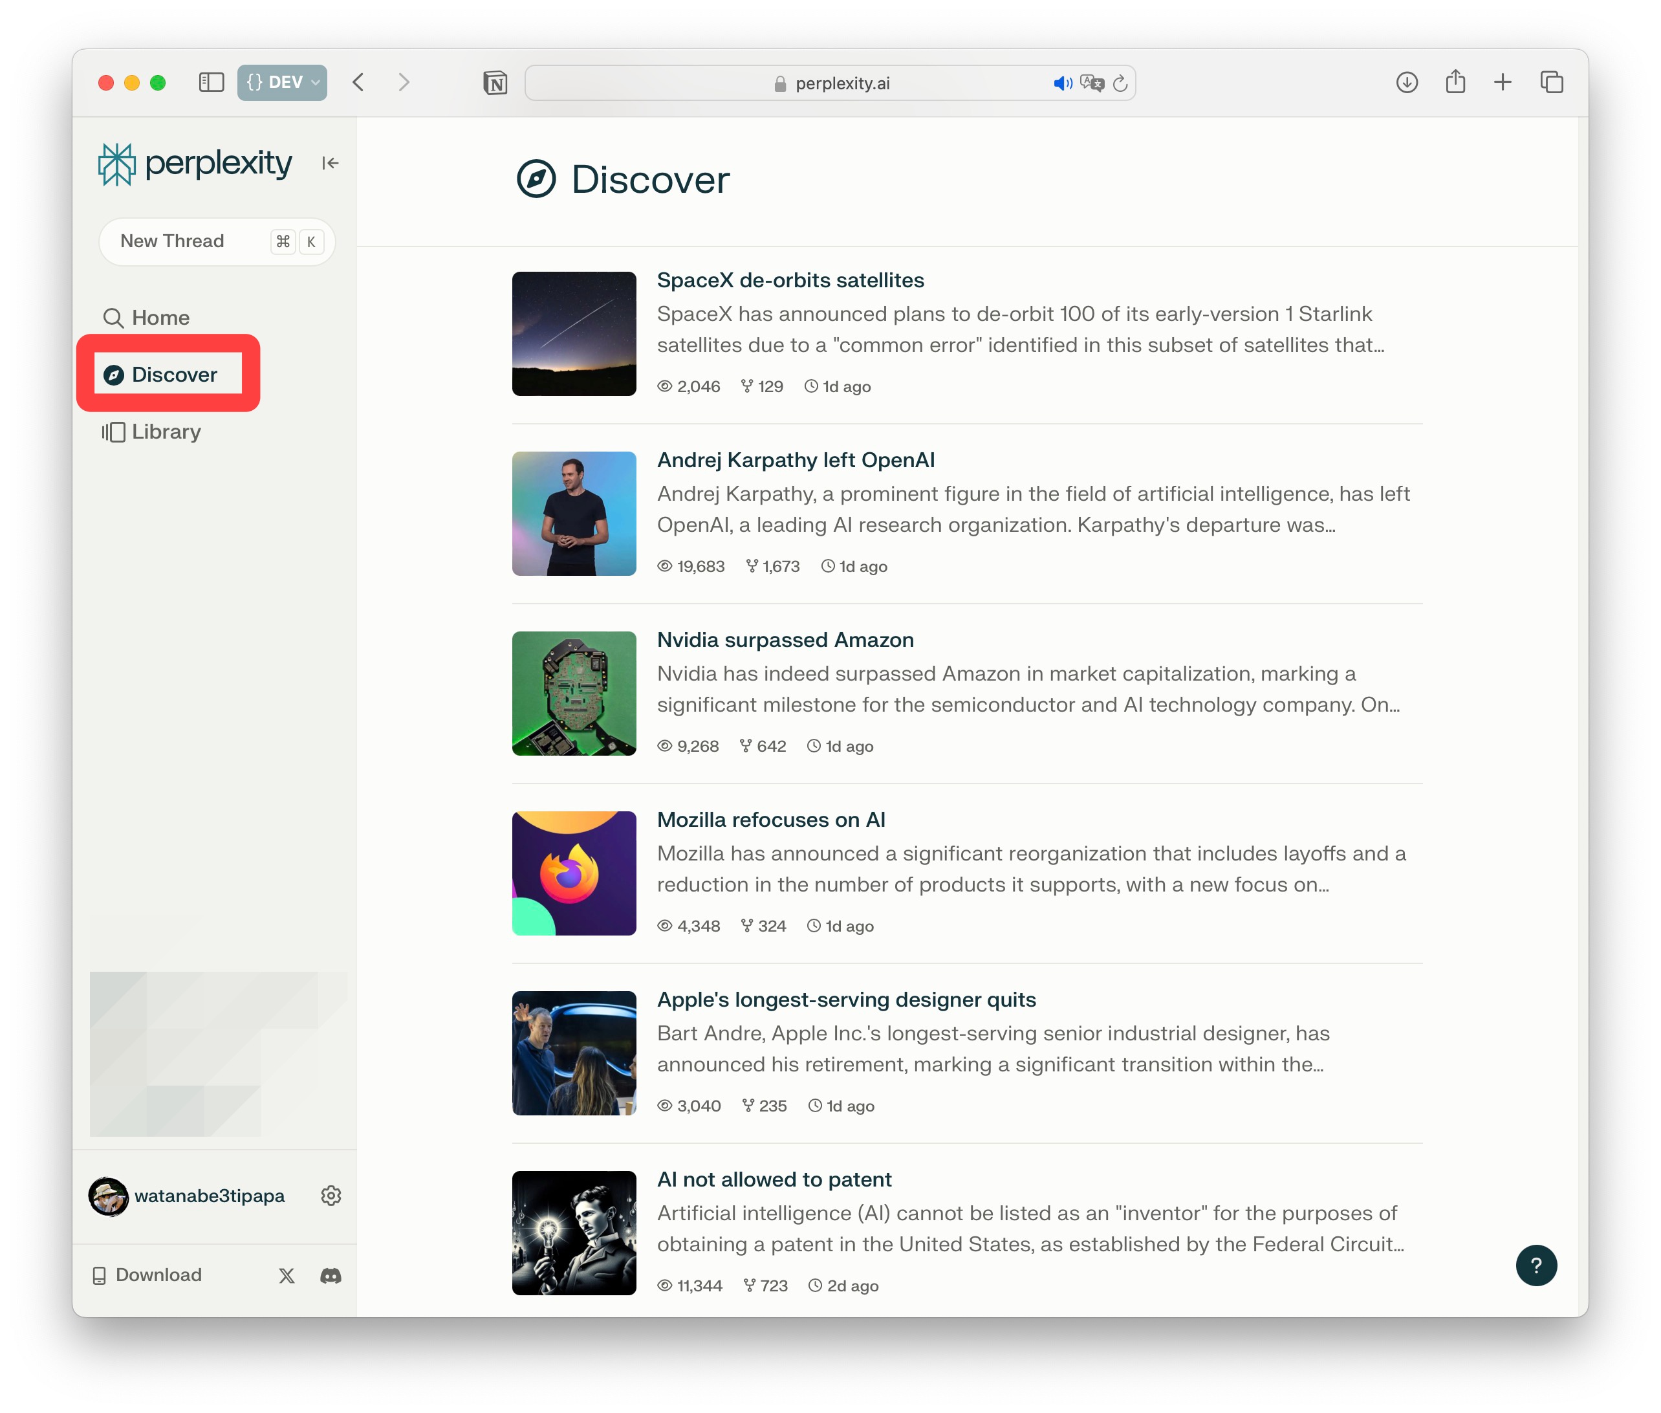Screen dimensions: 1661x1413
Task: Open the Nvidia surpassed Amazon article
Action: click(x=785, y=640)
